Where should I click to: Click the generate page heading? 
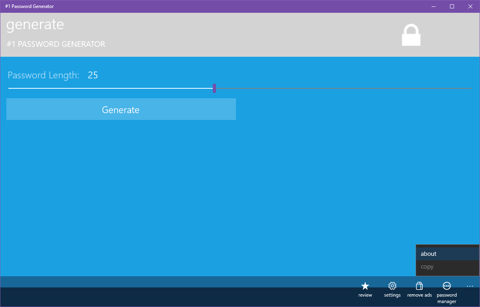pos(35,25)
